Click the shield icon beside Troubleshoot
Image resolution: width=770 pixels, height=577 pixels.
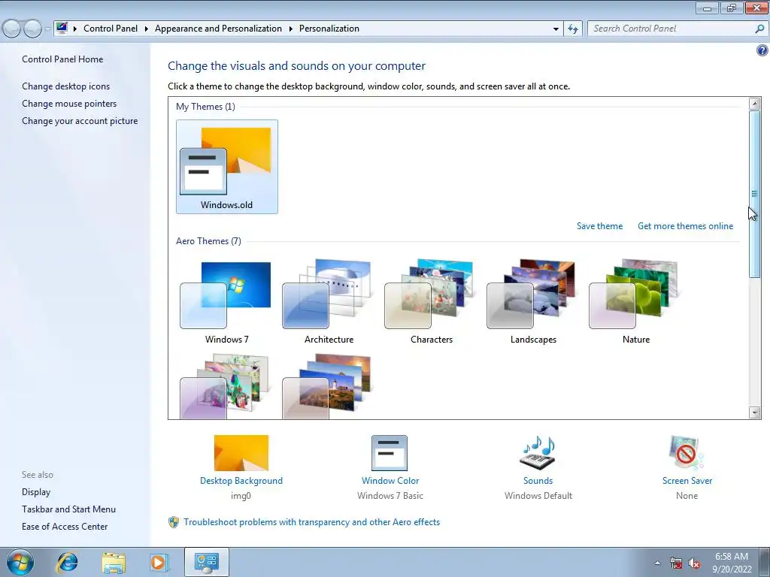(x=174, y=522)
